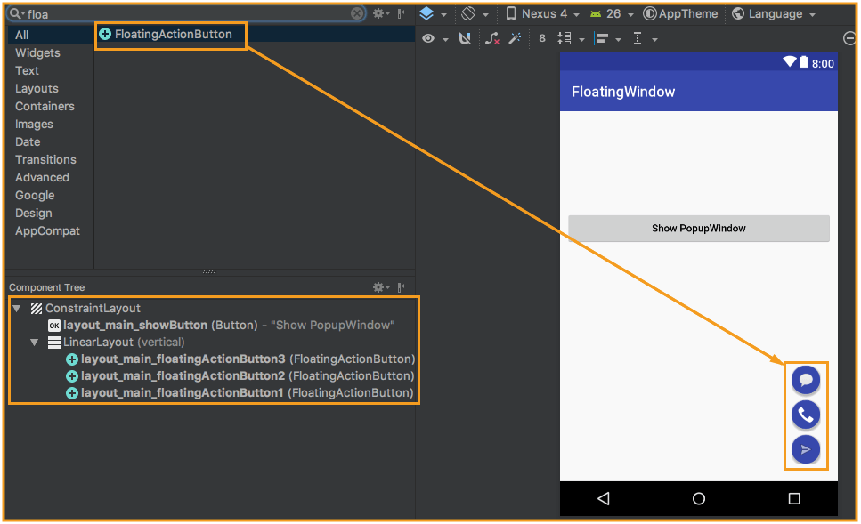Image resolution: width=861 pixels, height=524 pixels.
Task: Click the 8:00 clock in status bar
Action: pos(823,64)
